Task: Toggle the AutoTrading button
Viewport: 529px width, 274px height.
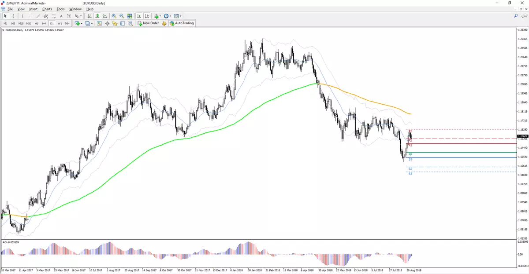Action: click(182, 23)
